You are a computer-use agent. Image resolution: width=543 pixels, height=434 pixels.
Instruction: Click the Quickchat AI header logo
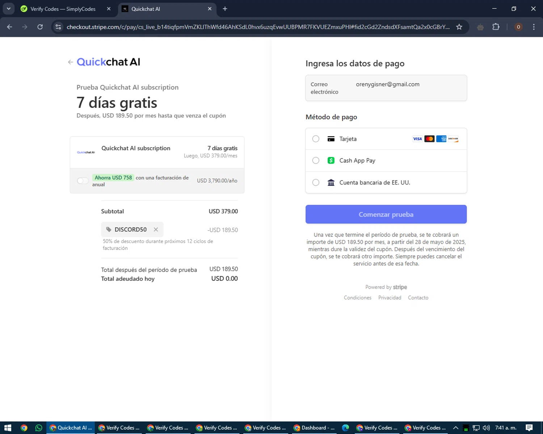[108, 62]
